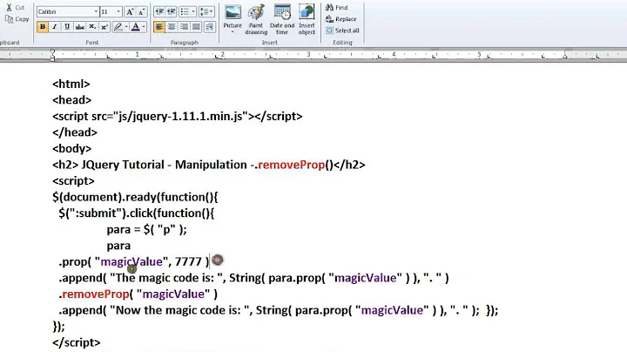627x352 pixels.
Task: Open the bullet list style dropdown arrow
Action: pyautogui.click(x=193, y=11)
